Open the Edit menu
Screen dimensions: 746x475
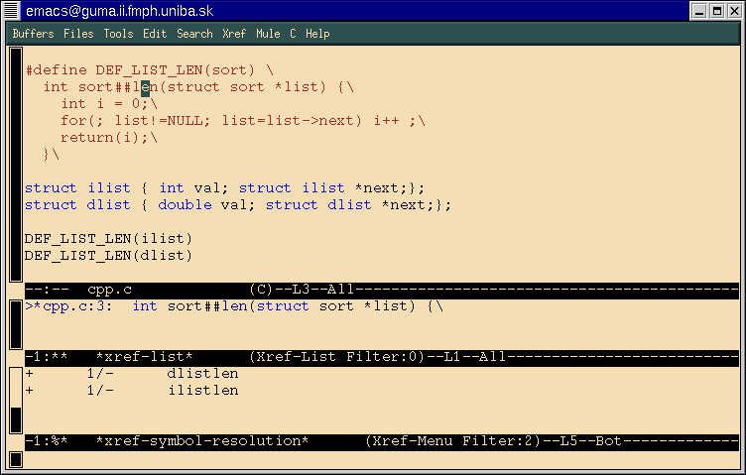pos(155,34)
